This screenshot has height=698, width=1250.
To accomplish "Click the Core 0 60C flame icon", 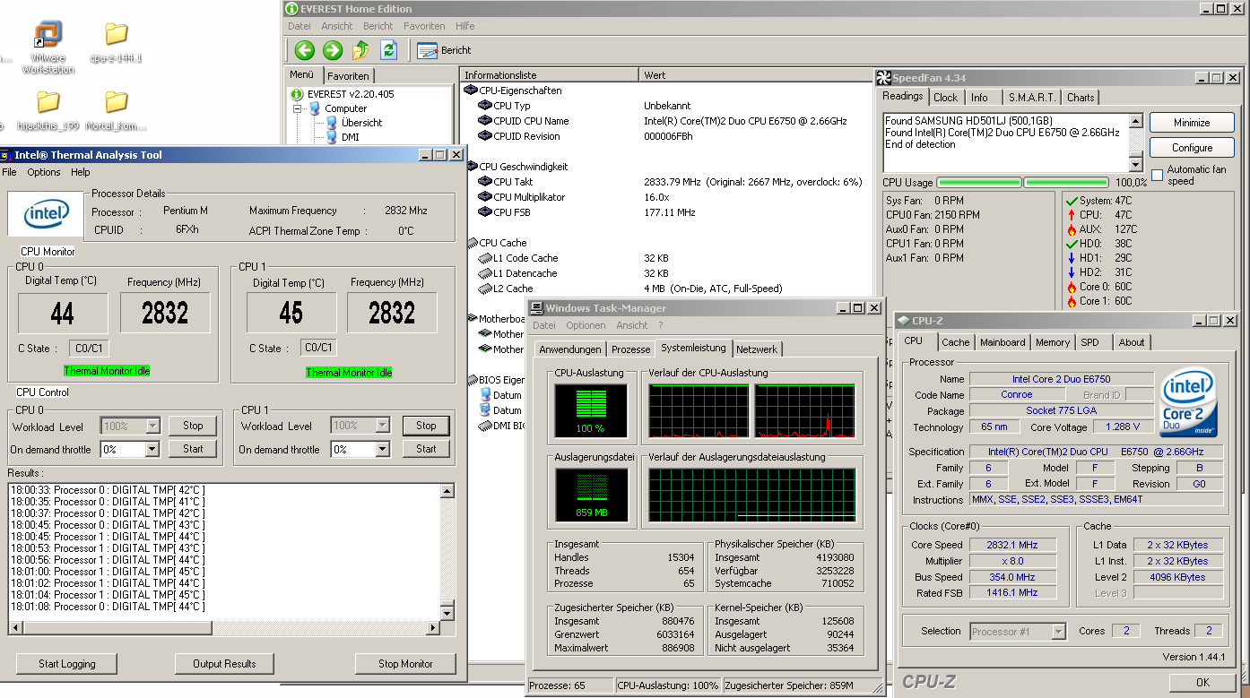I will coord(1071,287).
